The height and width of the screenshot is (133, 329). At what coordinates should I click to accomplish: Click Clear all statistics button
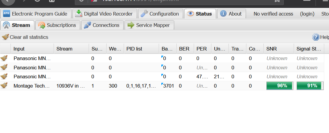(x=25, y=37)
